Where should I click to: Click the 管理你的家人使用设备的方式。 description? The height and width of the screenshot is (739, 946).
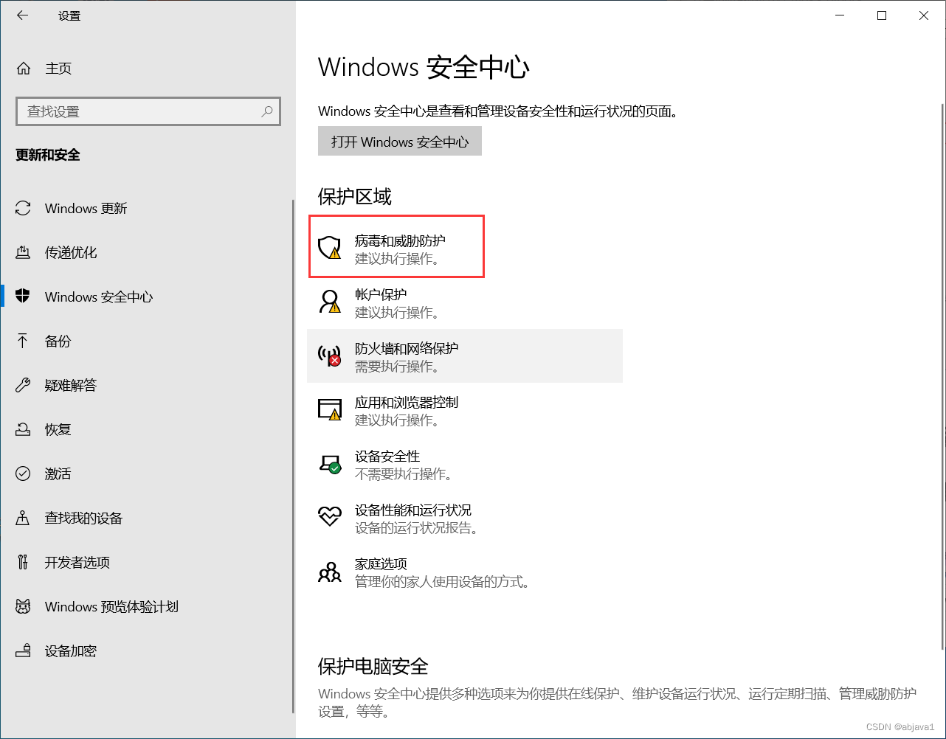point(443,582)
